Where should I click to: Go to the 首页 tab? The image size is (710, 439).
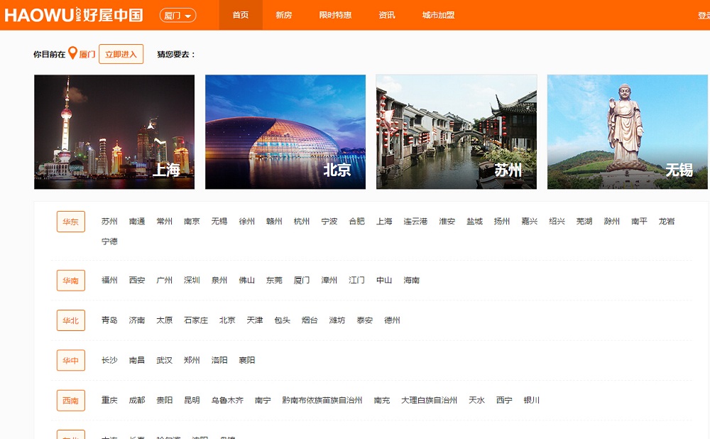click(x=241, y=15)
